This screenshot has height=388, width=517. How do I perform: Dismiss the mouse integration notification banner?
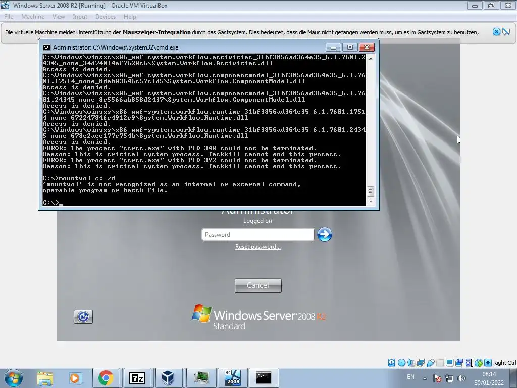point(496,32)
